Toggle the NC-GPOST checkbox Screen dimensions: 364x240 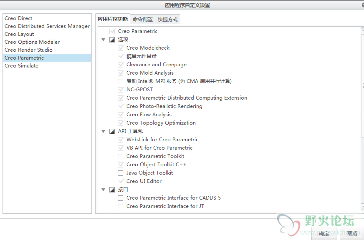[x=121, y=90]
